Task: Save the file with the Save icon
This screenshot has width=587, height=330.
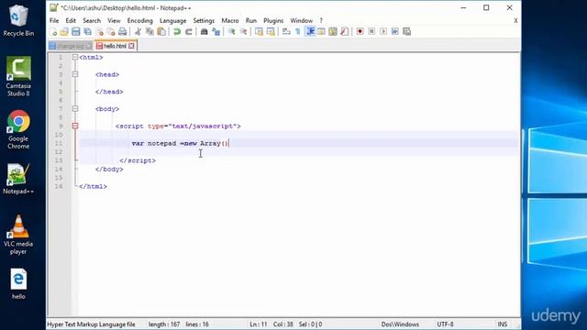Action: pos(76,32)
